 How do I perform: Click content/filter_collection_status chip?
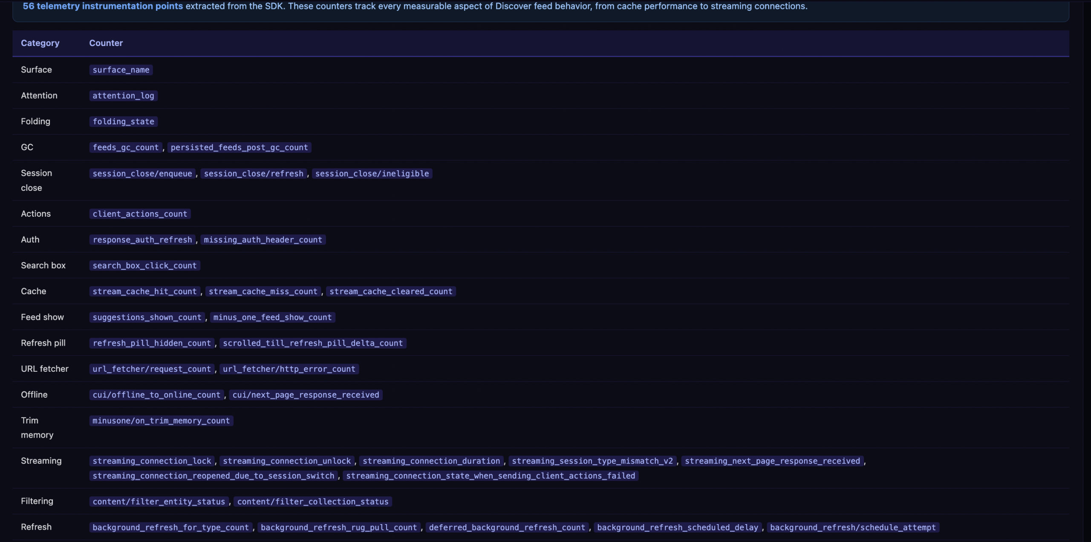click(x=312, y=502)
